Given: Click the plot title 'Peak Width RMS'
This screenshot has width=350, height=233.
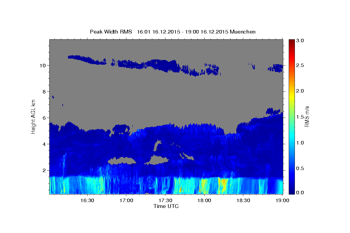Looking at the screenshot, I should (x=111, y=31).
